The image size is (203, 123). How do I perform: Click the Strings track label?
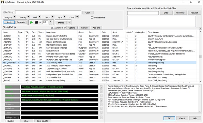[12, 104]
